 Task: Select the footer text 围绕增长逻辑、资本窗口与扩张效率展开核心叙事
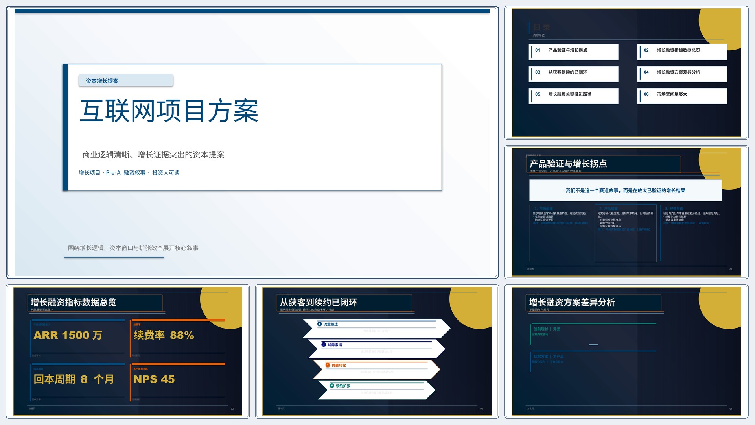click(x=133, y=248)
